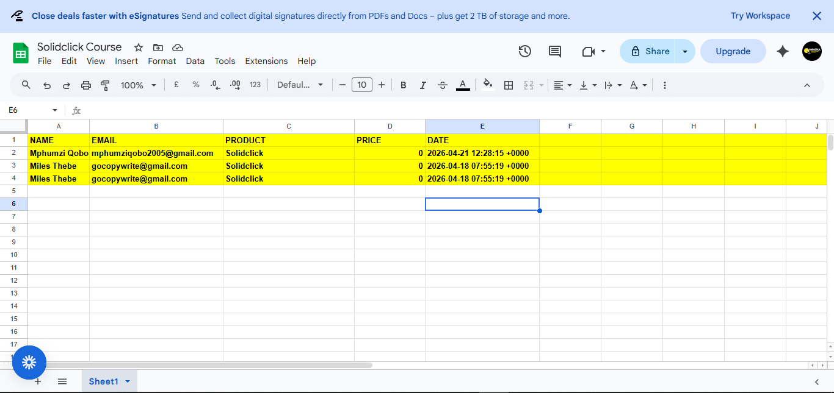The image size is (834, 393).
Task: Add a new sheet
Action: pyautogui.click(x=38, y=381)
